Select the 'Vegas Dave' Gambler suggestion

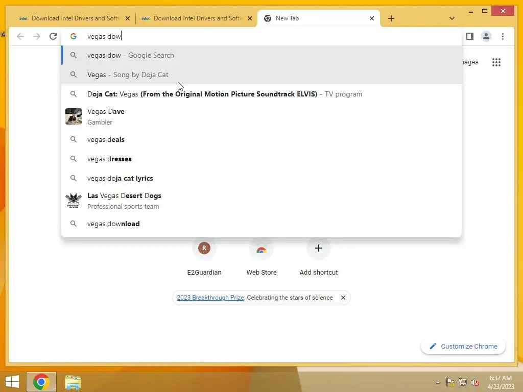point(262,117)
